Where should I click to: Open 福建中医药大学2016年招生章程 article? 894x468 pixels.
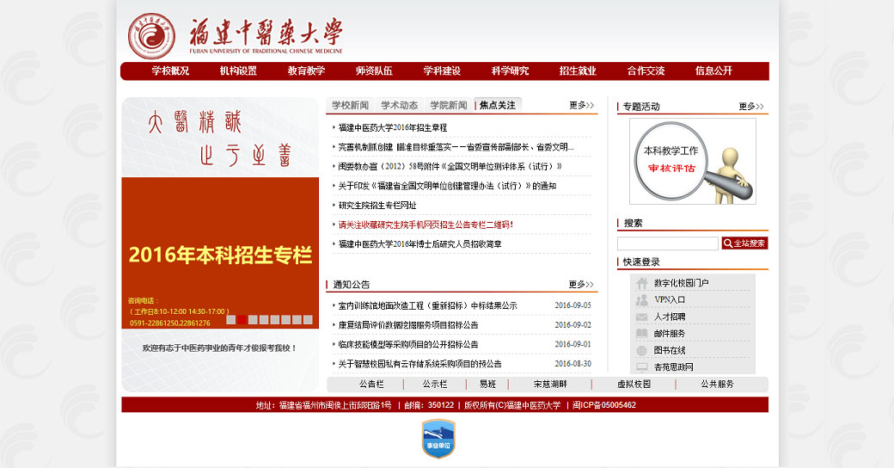click(392, 128)
